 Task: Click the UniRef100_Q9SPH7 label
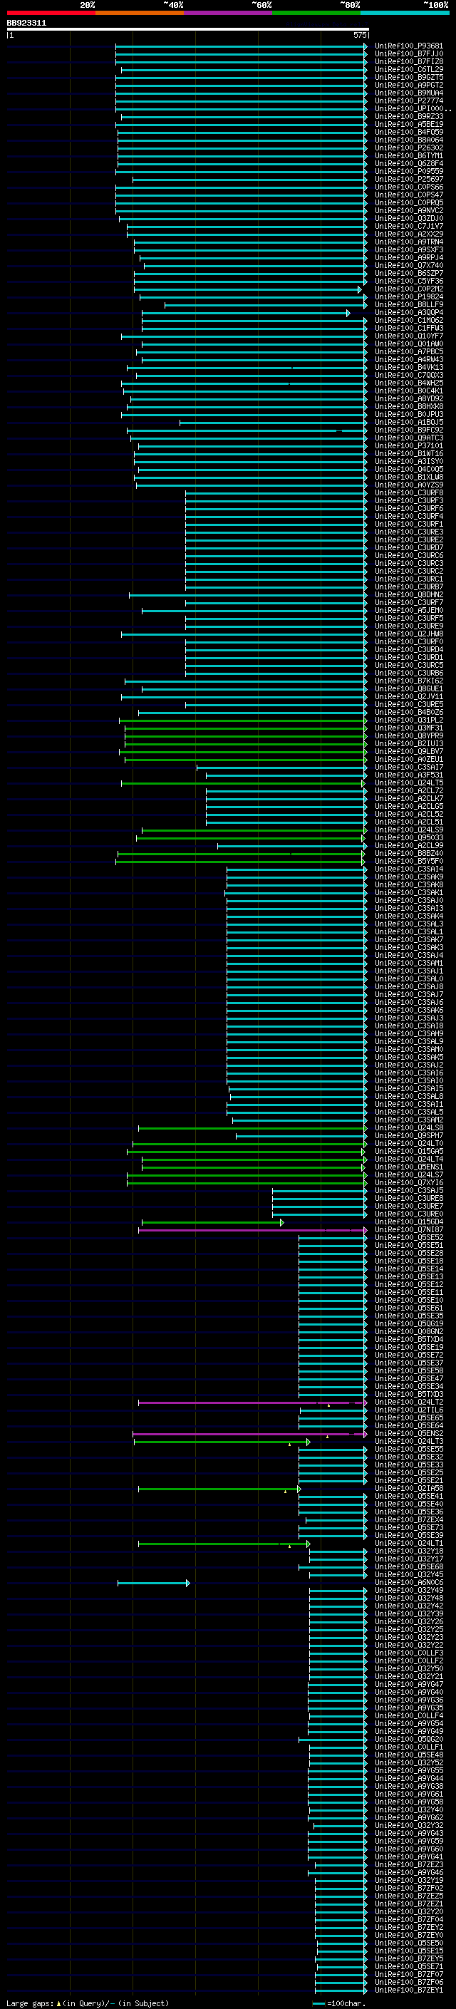[x=409, y=1136]
